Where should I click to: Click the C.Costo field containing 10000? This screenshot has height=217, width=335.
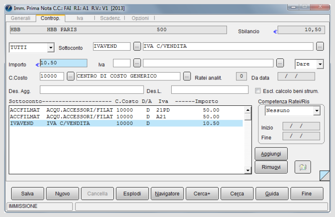pyautogui.click(x=52, y=76)
